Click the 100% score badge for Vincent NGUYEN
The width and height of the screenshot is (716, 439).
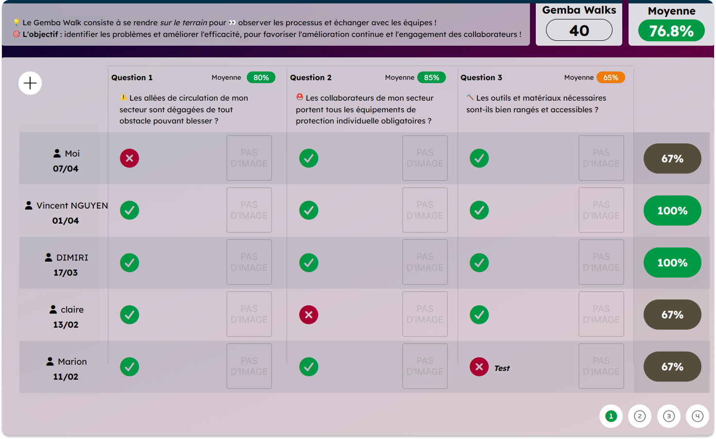coord(672,211)
